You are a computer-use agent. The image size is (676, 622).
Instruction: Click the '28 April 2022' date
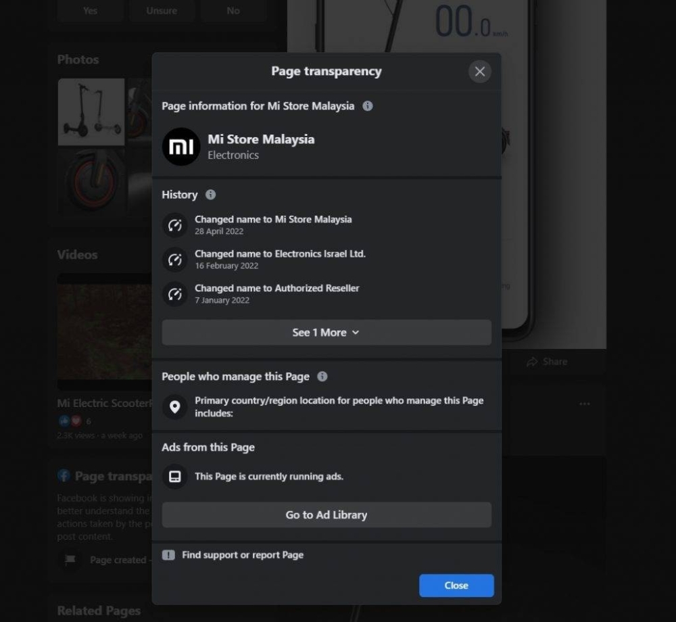coord(219,231)
